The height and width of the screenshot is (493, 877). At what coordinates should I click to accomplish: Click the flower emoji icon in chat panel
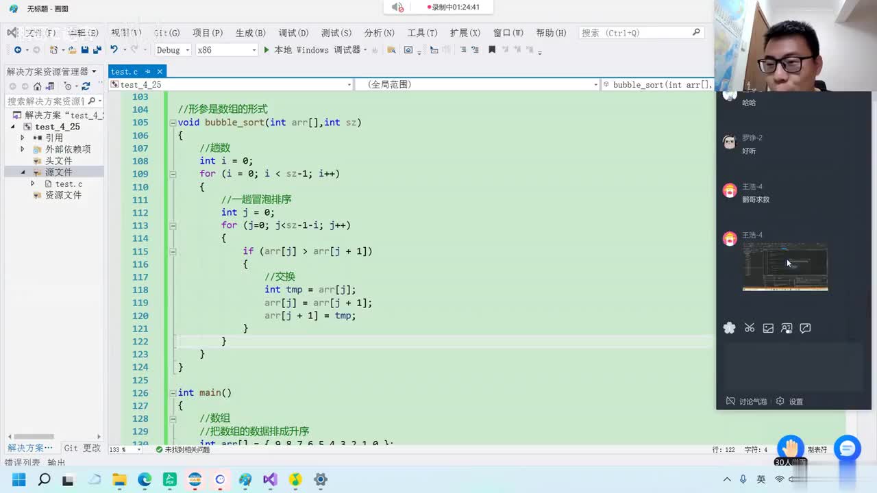730,328
